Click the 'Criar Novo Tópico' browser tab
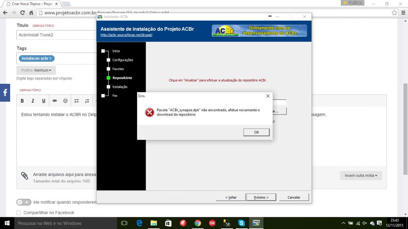This screenshot has height=229, width=408. point(32,4)
